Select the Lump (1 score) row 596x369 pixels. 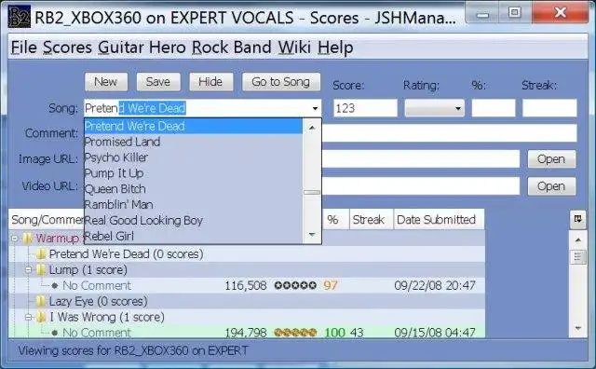tap(247, 269)
